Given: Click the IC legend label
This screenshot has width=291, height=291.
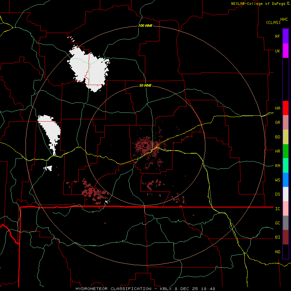Looking at the screenshot, I should click(x=277, y=209).
